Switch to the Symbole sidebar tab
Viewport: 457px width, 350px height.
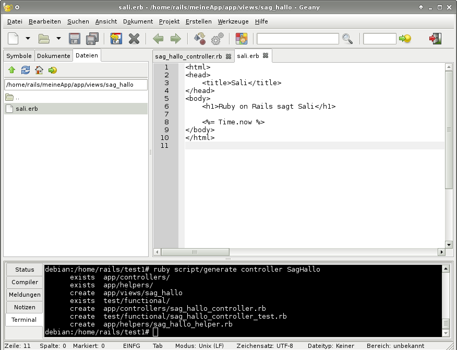[x=19, y=56]
